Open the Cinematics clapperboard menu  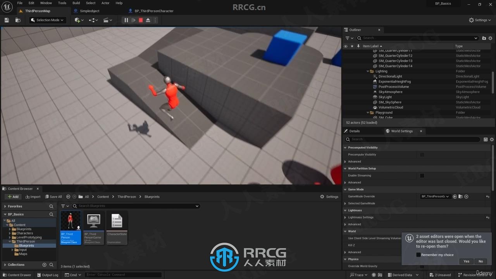108,20
